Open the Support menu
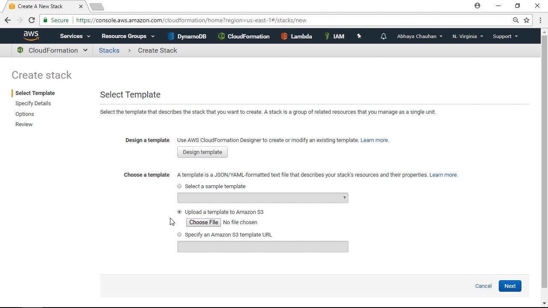Viewport: 548px width, 308px height. click(505, 36)
